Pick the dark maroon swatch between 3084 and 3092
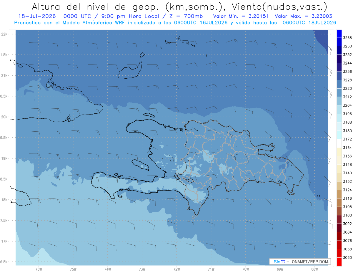 (x=339, y=228)
